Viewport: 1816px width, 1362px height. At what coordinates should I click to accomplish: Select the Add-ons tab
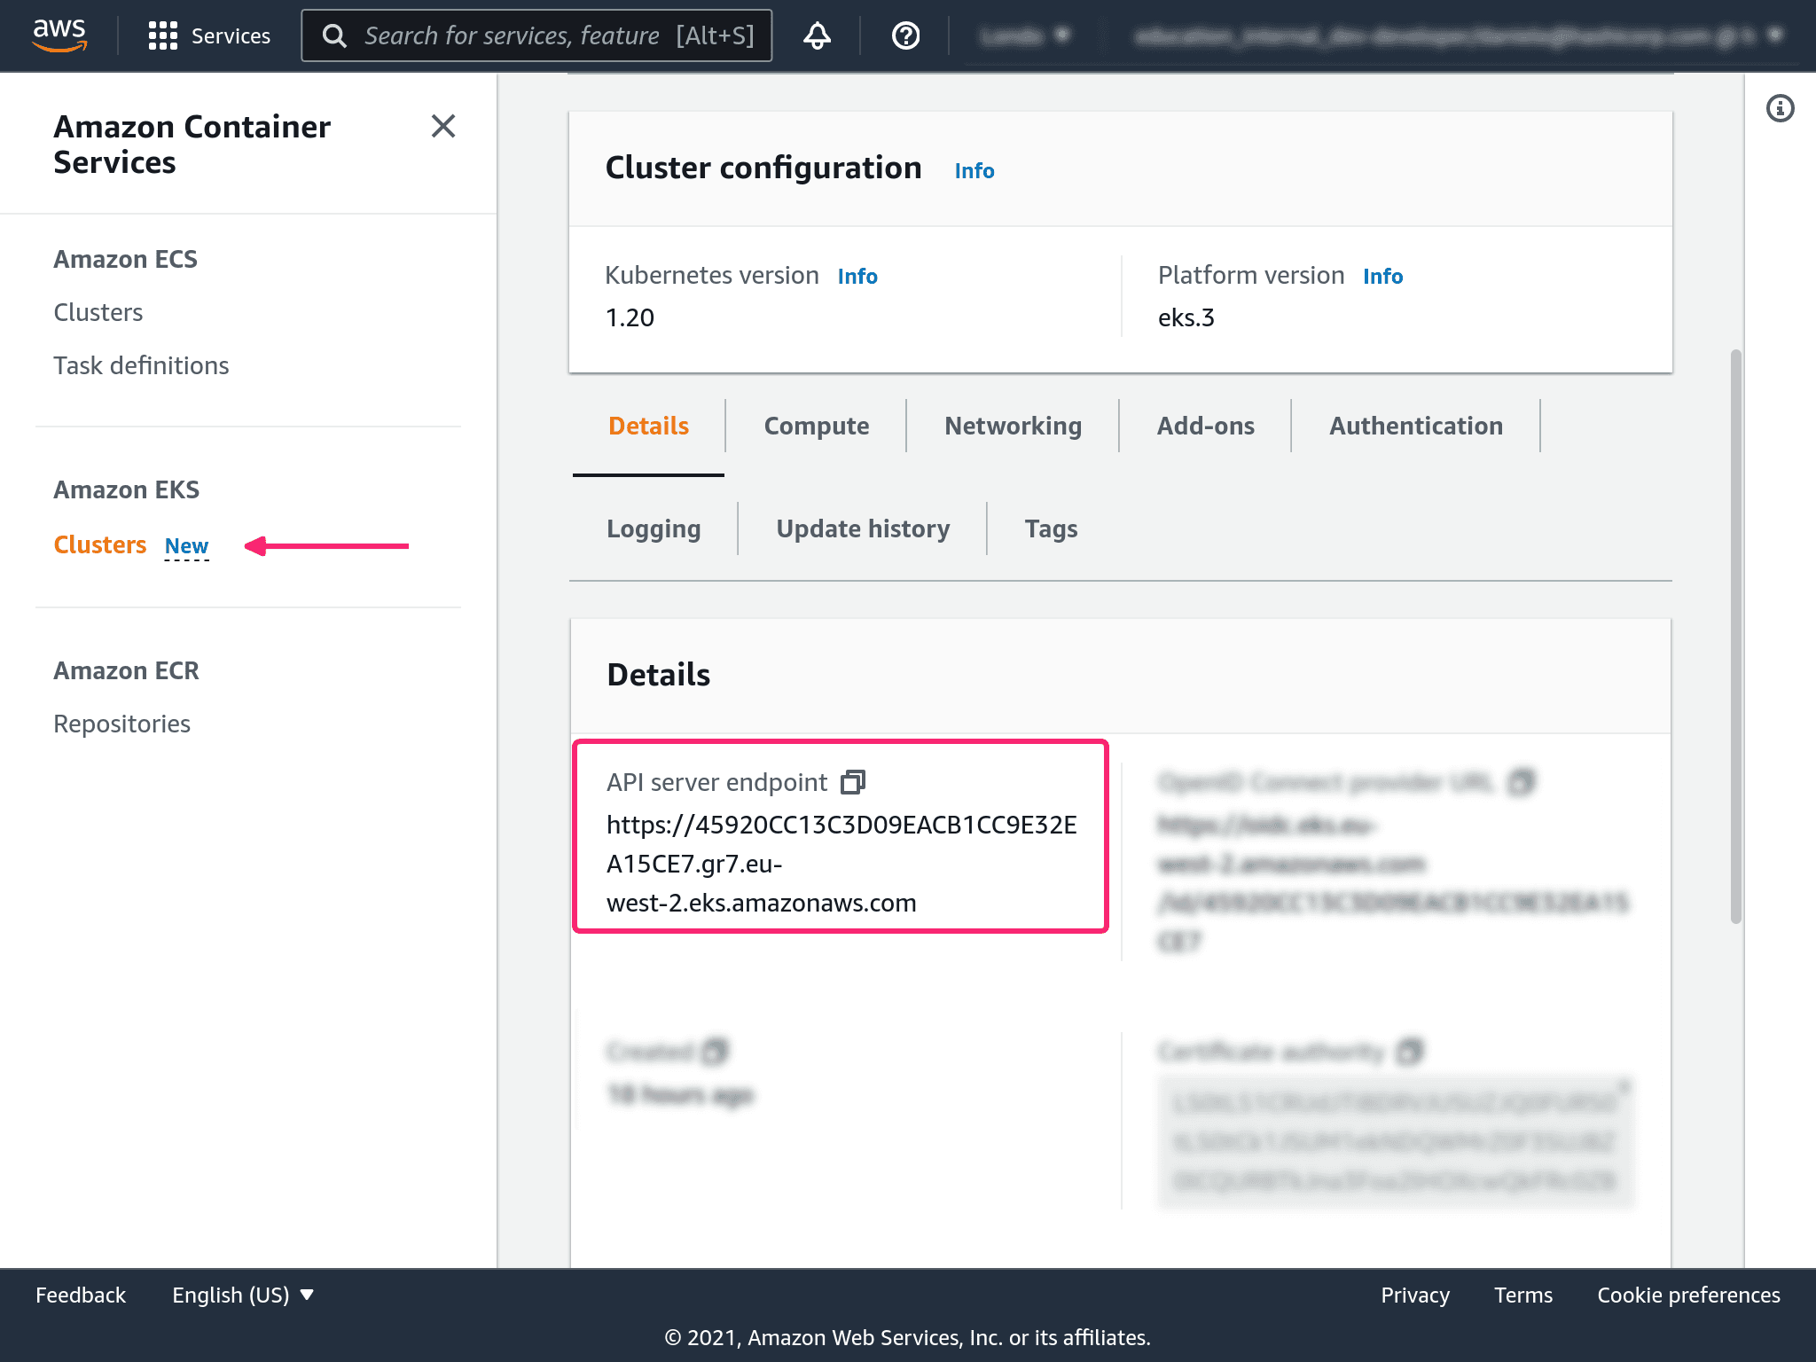pos(1205,425)
